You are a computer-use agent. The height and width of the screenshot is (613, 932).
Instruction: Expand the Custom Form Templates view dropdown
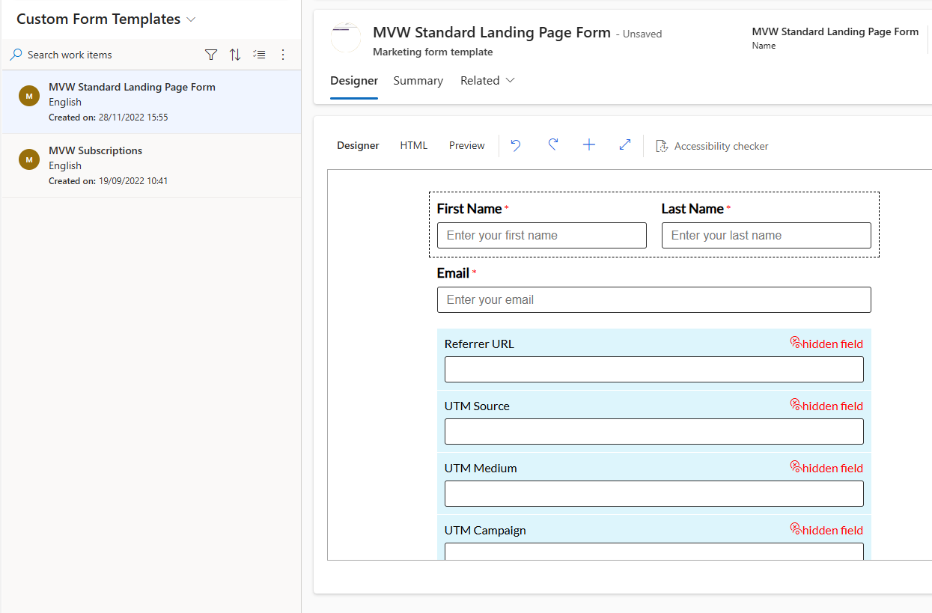click(191, 19)
